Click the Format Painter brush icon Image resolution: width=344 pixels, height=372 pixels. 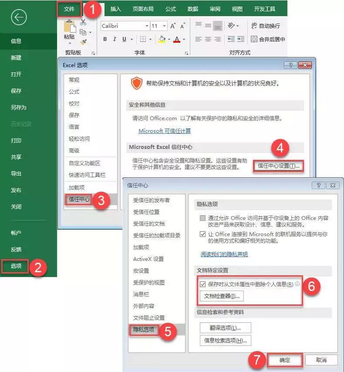click(83, 42)
